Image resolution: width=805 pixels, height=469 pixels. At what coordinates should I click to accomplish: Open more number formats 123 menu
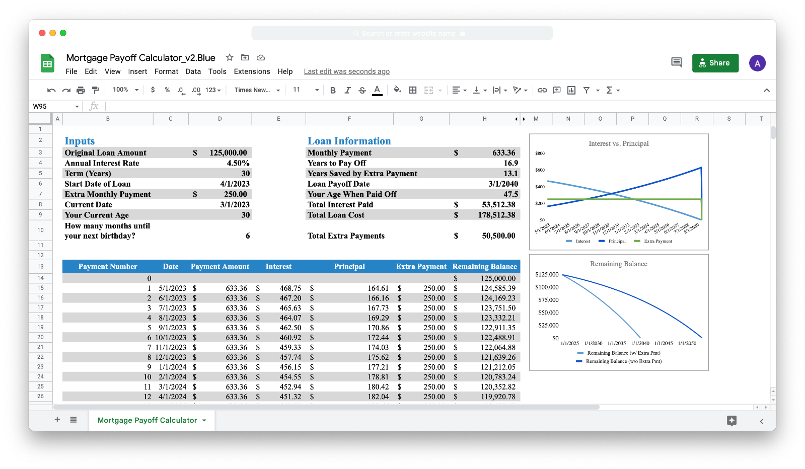click(213, 90)
